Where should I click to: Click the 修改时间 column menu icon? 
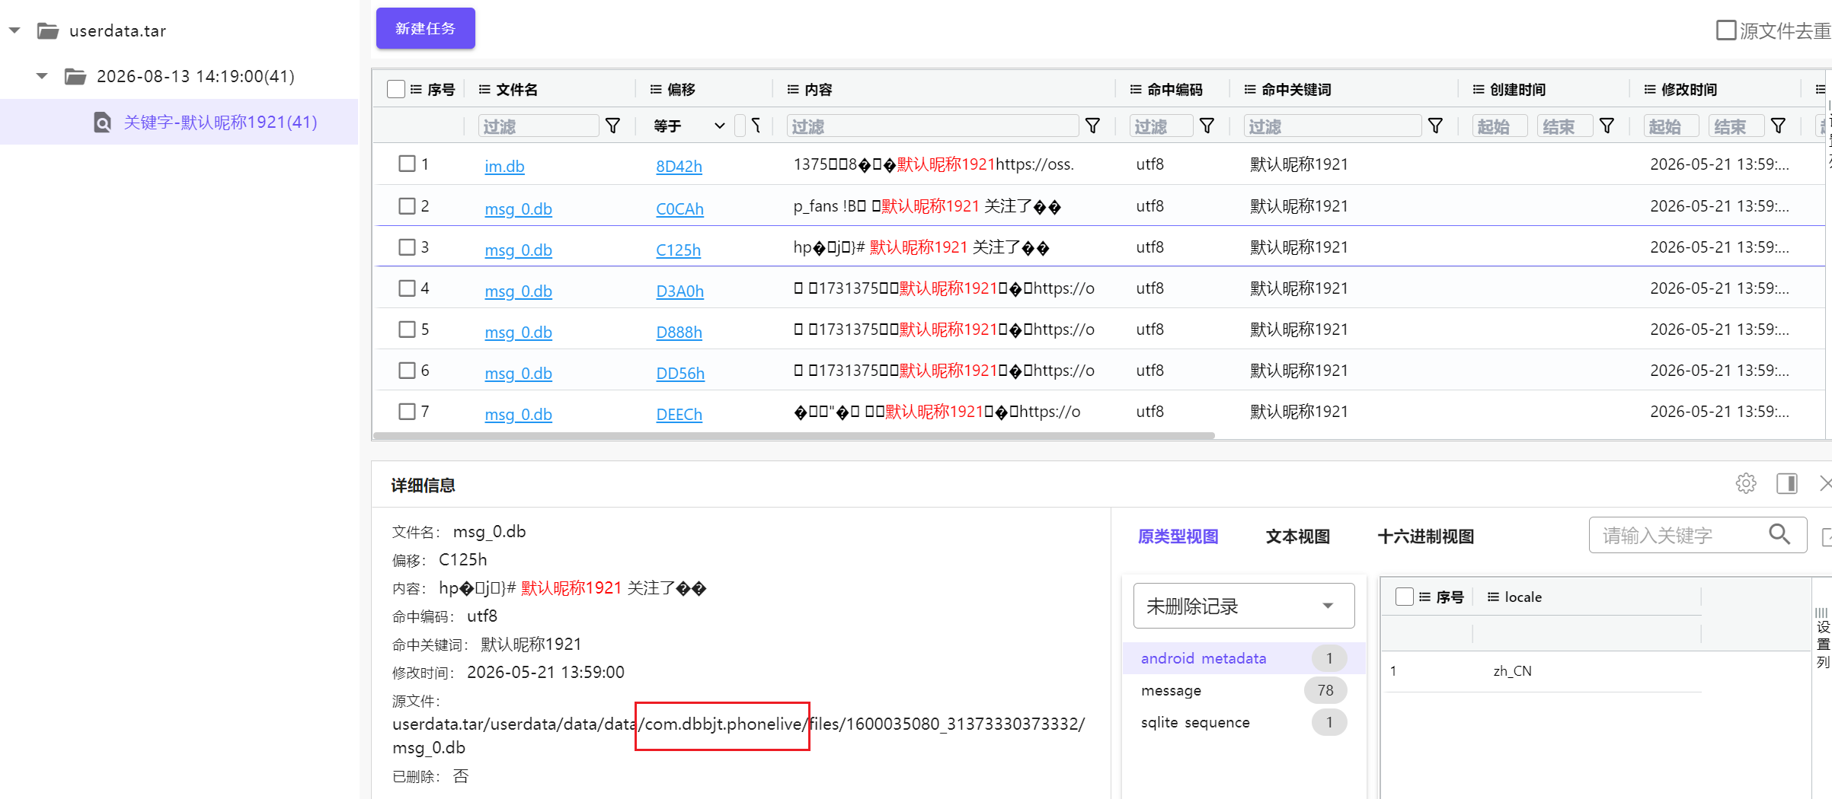pyautogui.click(x=1650, y=89)
